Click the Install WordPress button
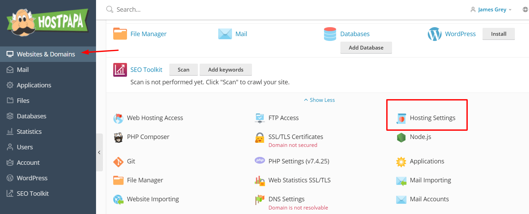Viewport: 529px width, 214px height. [x=499, y=34]
